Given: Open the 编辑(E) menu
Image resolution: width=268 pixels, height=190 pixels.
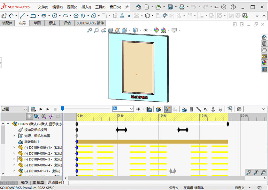Looking at the screenshot, I should click(57, 7).
